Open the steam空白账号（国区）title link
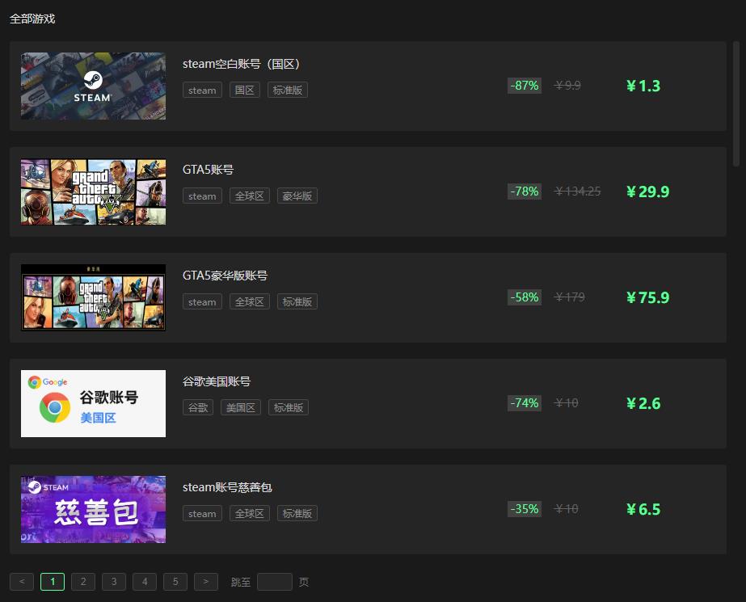The image size is (746, 602). click(241, 64)
